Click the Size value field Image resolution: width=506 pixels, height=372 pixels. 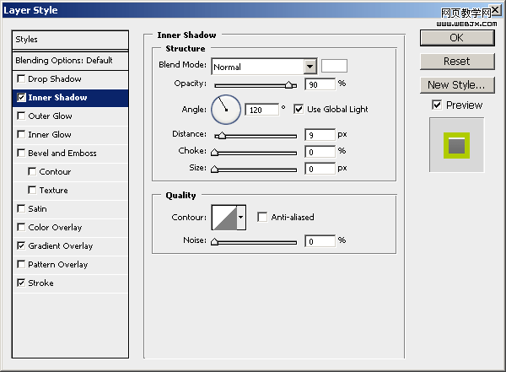point(320,169)
